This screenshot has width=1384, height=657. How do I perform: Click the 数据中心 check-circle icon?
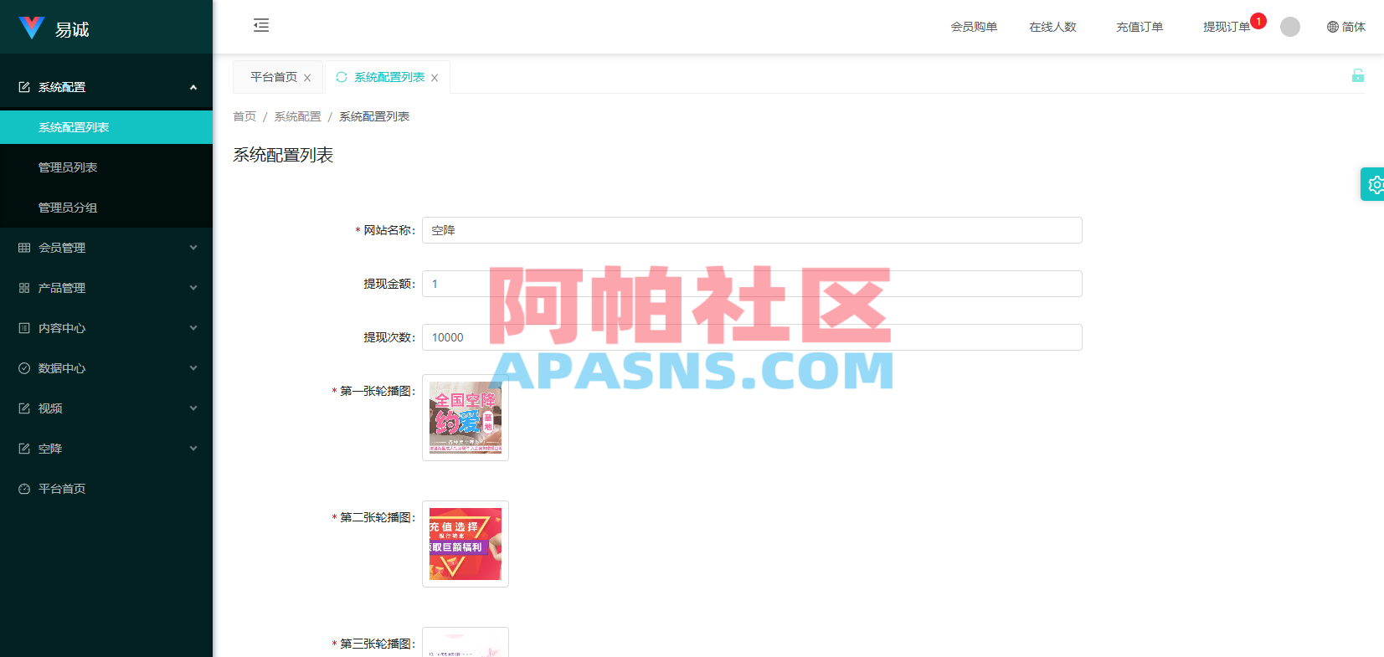(24, 368)
